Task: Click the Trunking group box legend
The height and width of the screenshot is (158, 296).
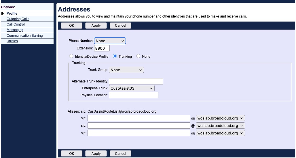Action: click(79, 63)
